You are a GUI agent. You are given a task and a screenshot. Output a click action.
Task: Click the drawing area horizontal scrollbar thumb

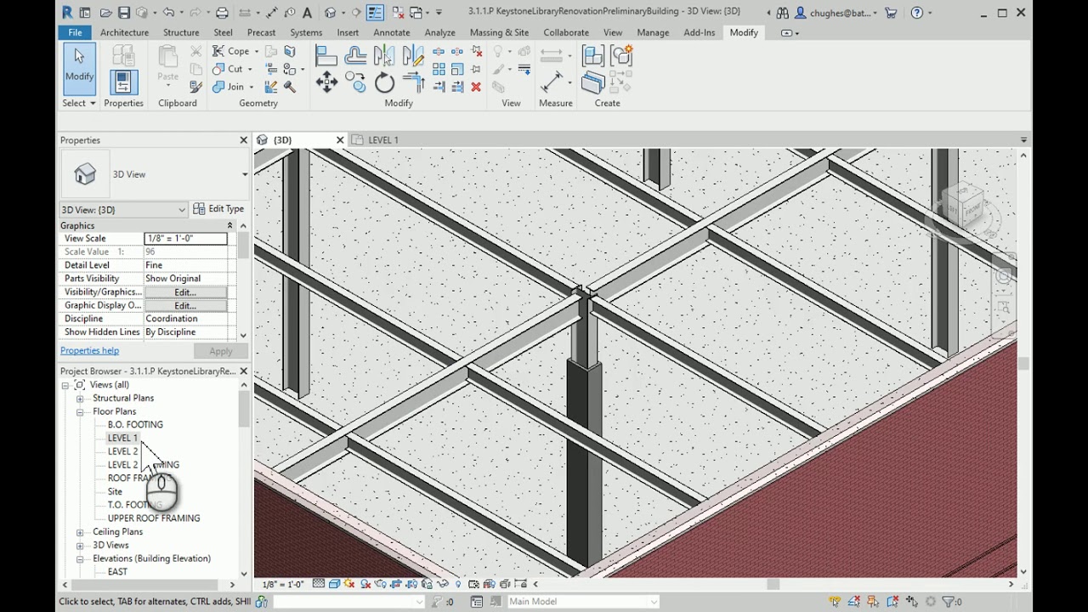(773, 584)
